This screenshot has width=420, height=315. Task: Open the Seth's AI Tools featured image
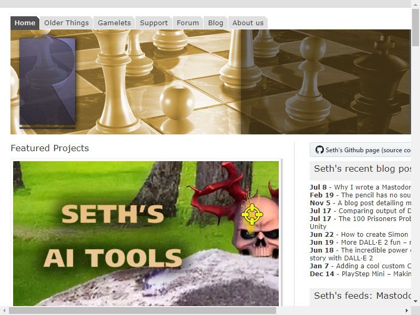click(146, 233)
